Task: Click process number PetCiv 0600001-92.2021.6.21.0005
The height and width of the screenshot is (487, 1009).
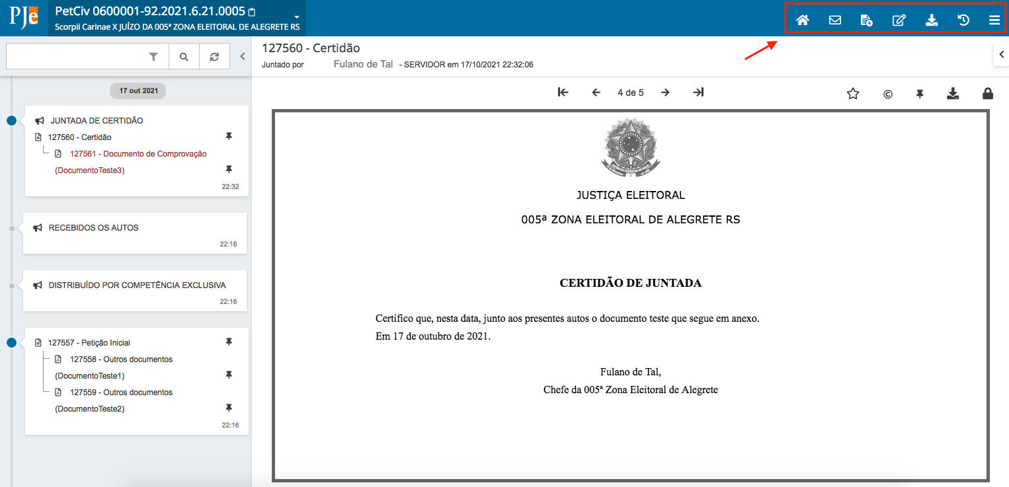Action: coord(150,11)
